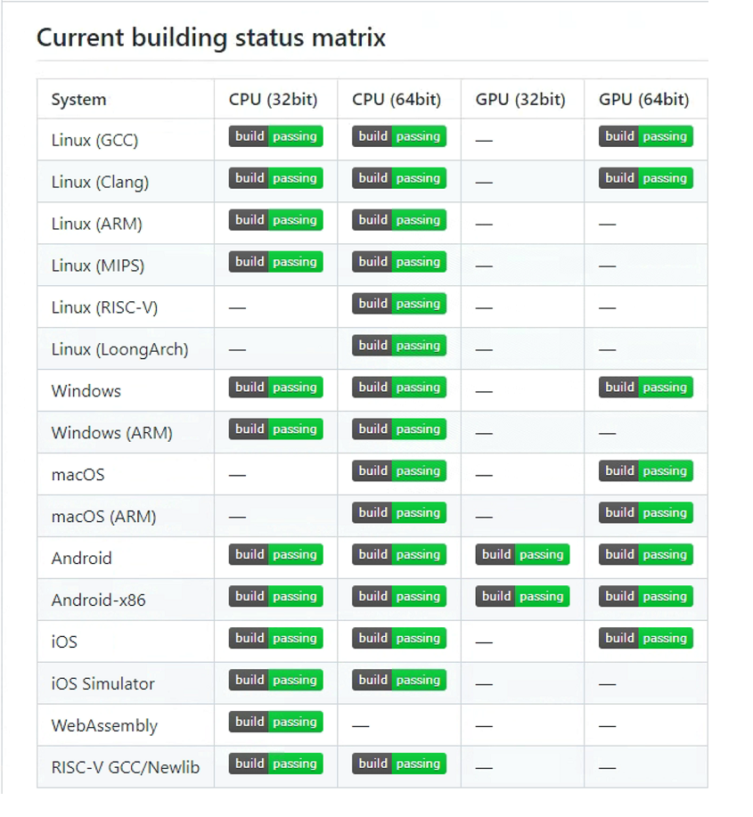Click Linux (ARM) CPU 64bit build badge

click(398, 220)
